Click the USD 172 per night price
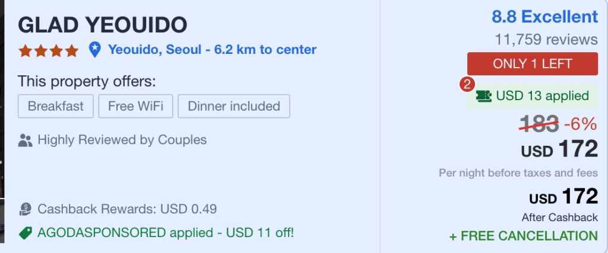 point(559,149)
